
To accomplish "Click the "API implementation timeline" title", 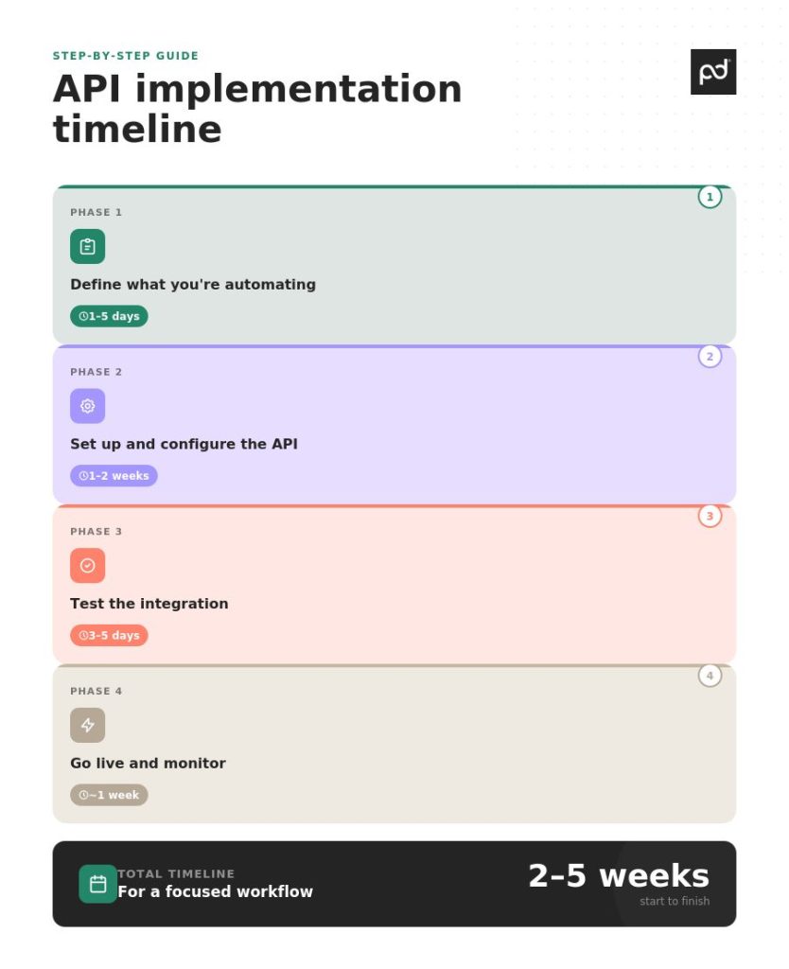I will (x=256, y=109).
